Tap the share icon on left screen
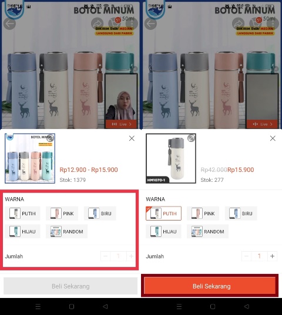The width and height of the screenshot is (282, 315). 97,23
